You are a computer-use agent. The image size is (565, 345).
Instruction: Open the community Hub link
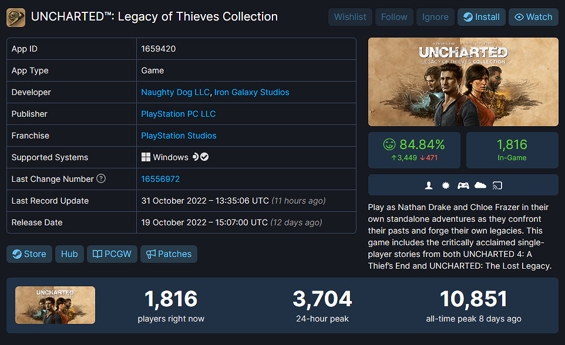pos(69,254)
